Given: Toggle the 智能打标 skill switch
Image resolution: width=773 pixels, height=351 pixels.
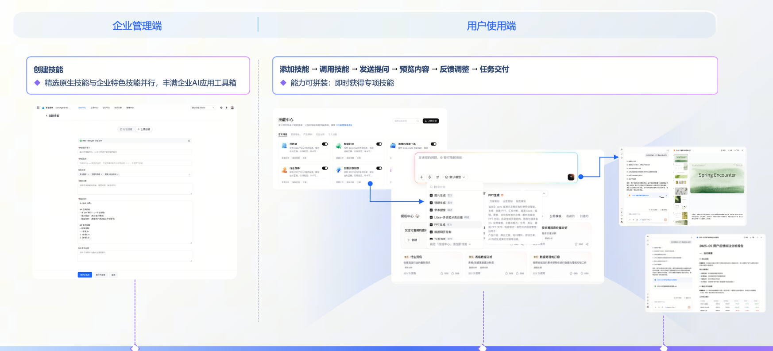Looking at the screenshot, I should pos(379,144).
